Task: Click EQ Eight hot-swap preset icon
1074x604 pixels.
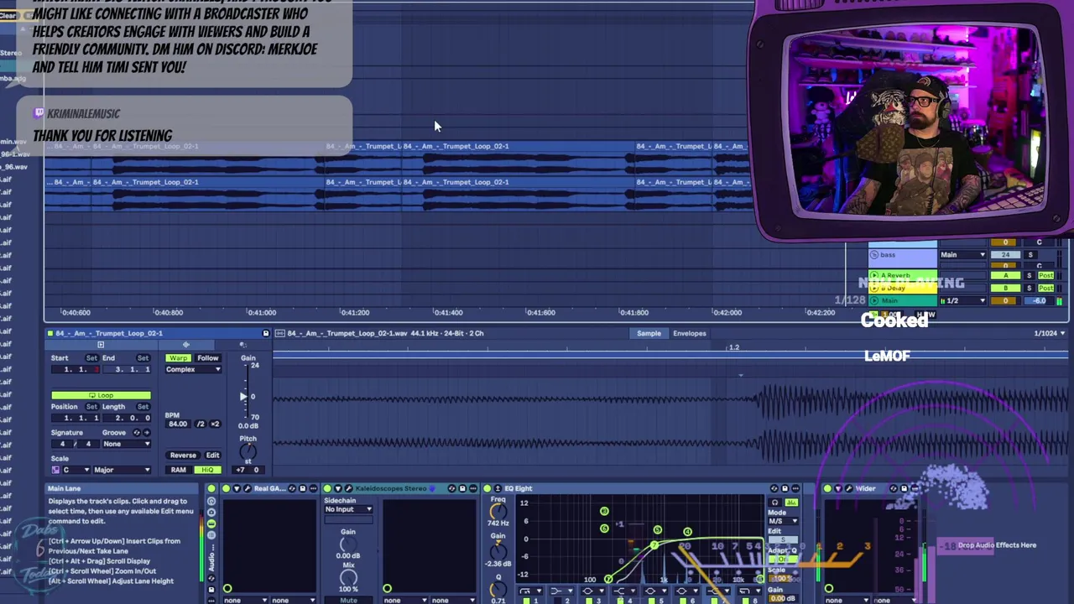Action: (774, 488)
